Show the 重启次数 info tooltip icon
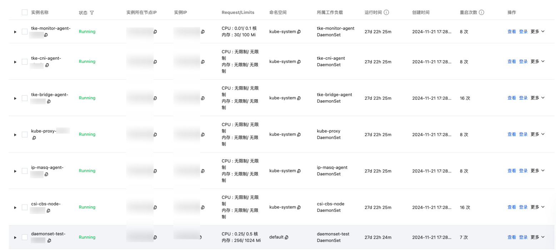The image size is (556, 250). pos(481,12)
